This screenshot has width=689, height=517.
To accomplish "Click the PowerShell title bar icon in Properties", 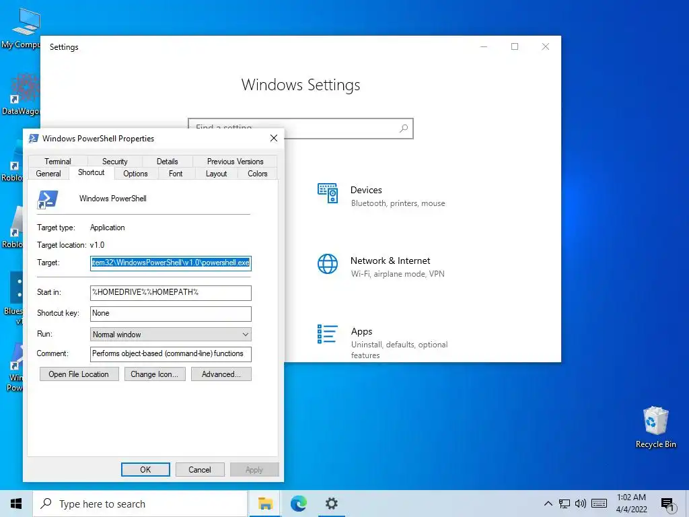I will [x=33, y=139].
